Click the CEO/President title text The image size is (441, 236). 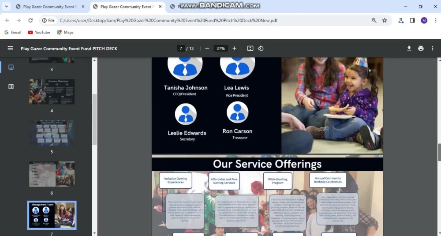(x=184, y=94)
